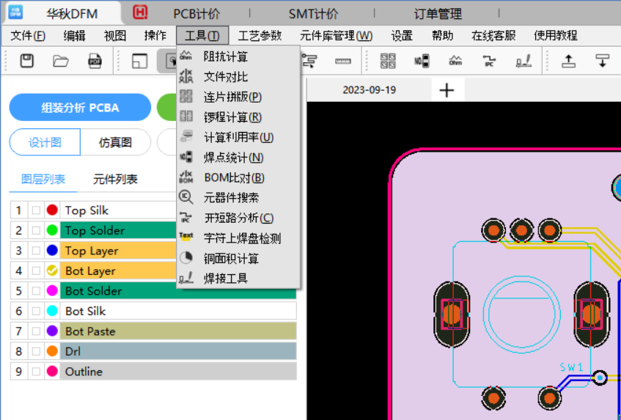Switch to 仿真图 view
The width and height of the screenshot is (621, 420).
pos(115,142)
